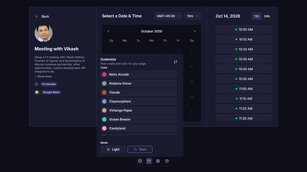
Task: Click the circular lightning icon in bottom toolbar
Action: coord(167,161)
